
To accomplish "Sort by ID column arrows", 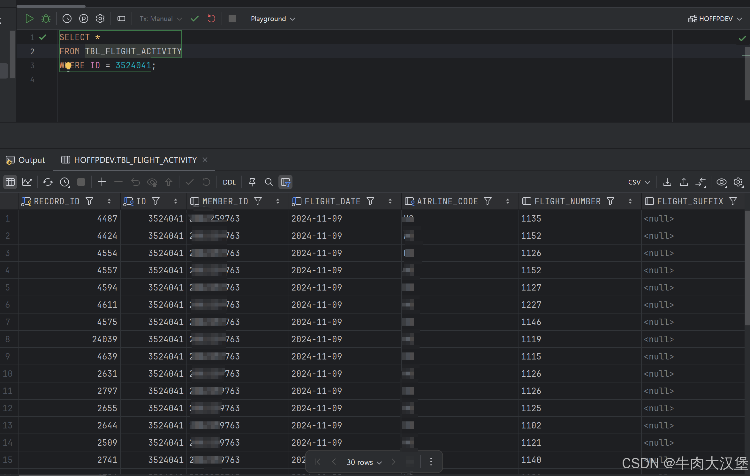I will click(176, 201).
